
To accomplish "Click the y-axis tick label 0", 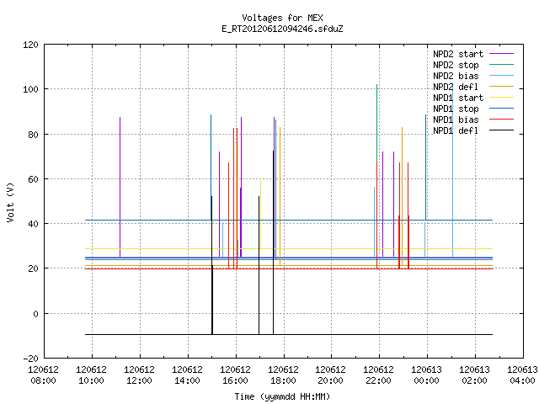I will click(35, 314).
